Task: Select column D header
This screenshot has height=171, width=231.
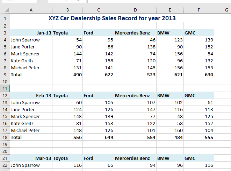Action: point(135,10)
